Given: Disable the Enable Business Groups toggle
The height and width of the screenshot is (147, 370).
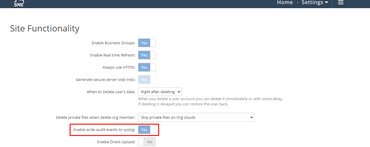Looking at the screenshot, I should pyautogui.click(x=147, y=43).
